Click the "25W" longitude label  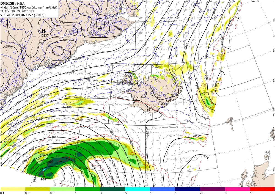click(x=124, y=1)
